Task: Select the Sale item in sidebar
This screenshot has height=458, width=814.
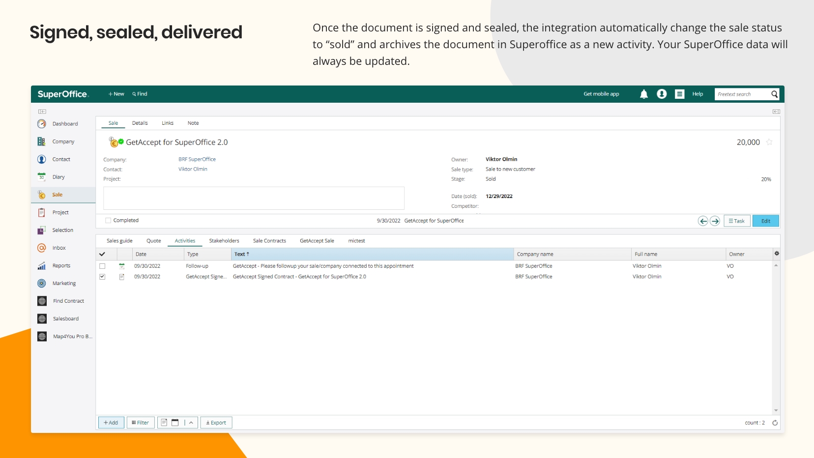Action: tap(63, 195)
